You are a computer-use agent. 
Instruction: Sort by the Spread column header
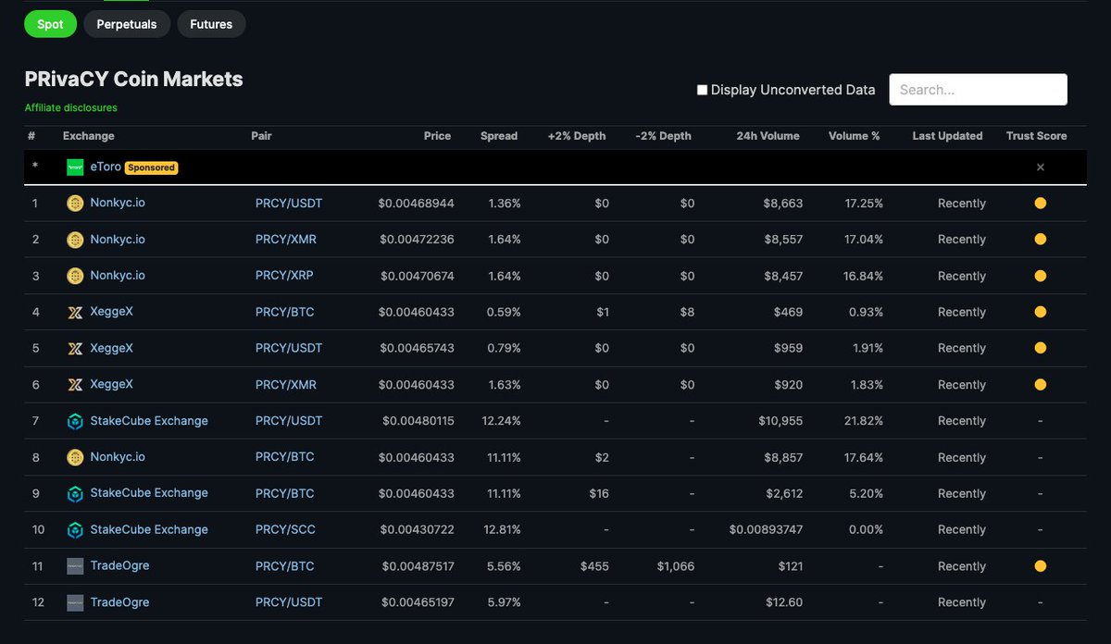click(499, 136)
